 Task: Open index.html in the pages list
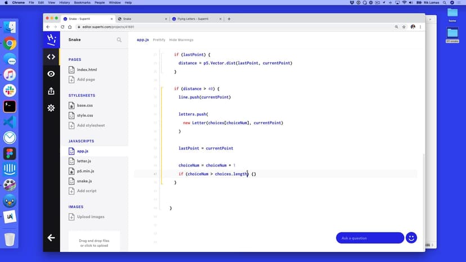pos(86,70)
